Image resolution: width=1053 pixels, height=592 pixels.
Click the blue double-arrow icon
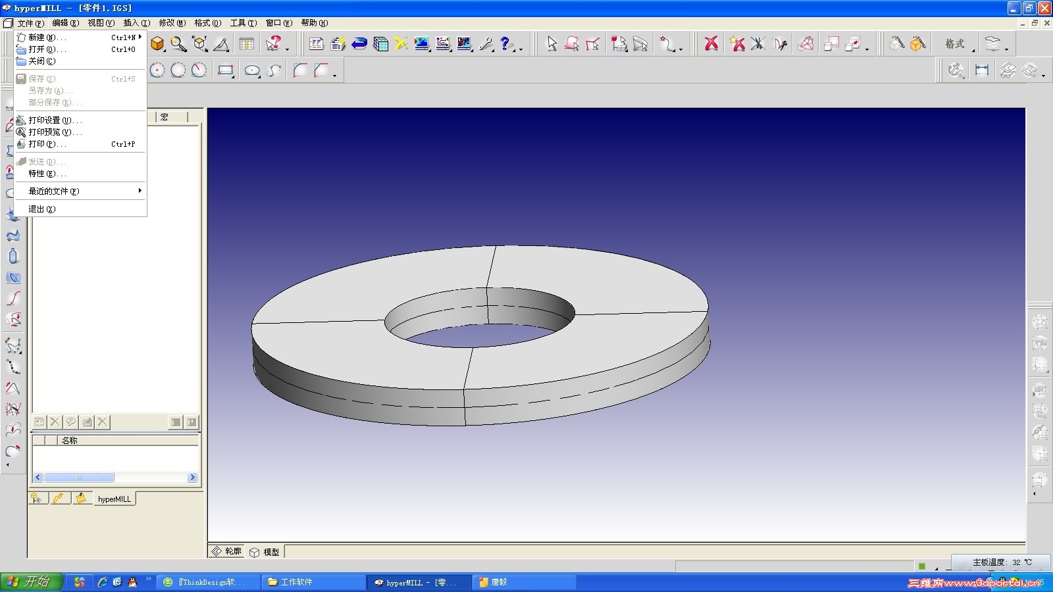pos(359,44)
